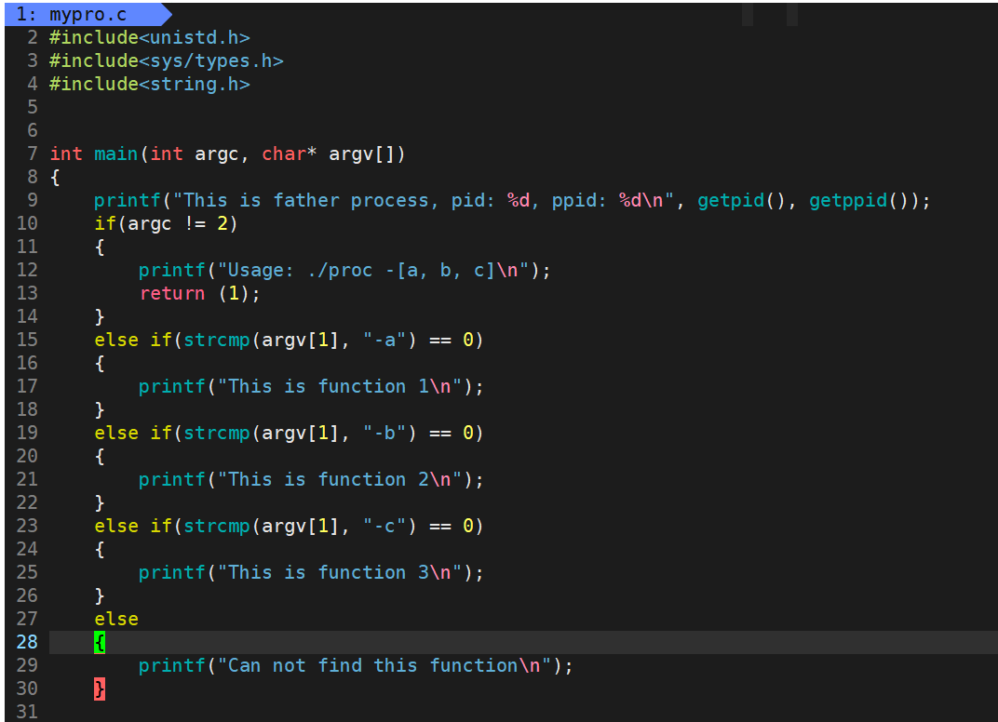Click the final else keyword on line 27
The width and height of the screenshot is (998, 722).
click(x=115, y=619)
